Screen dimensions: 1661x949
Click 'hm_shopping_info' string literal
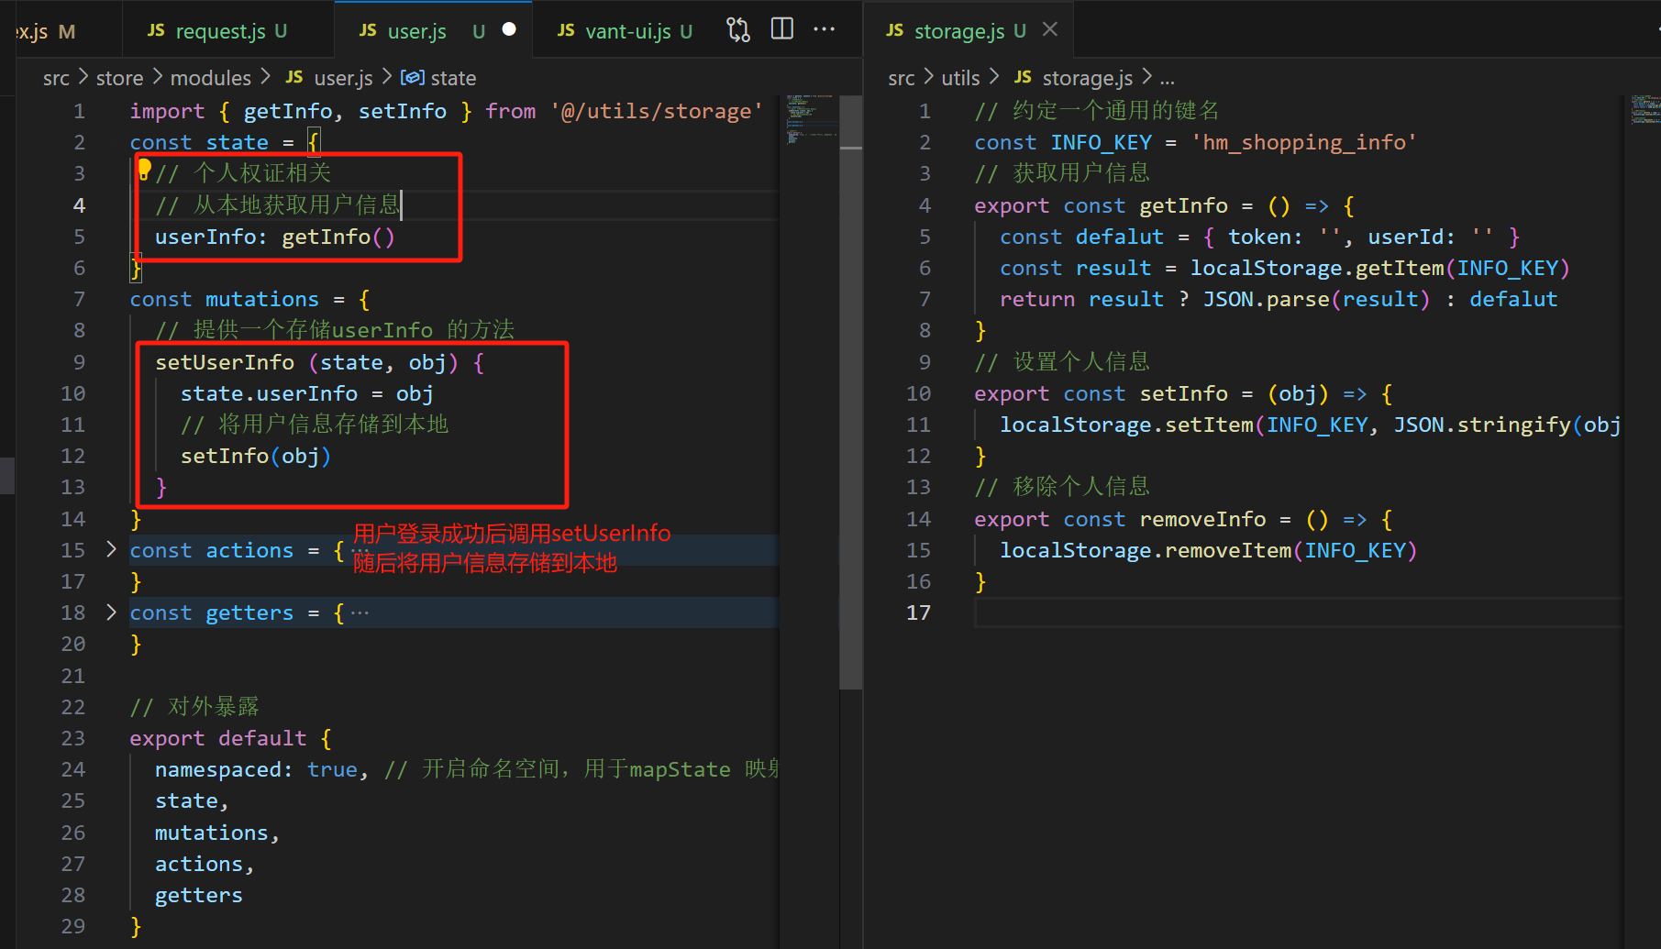tap(1303, 142)
